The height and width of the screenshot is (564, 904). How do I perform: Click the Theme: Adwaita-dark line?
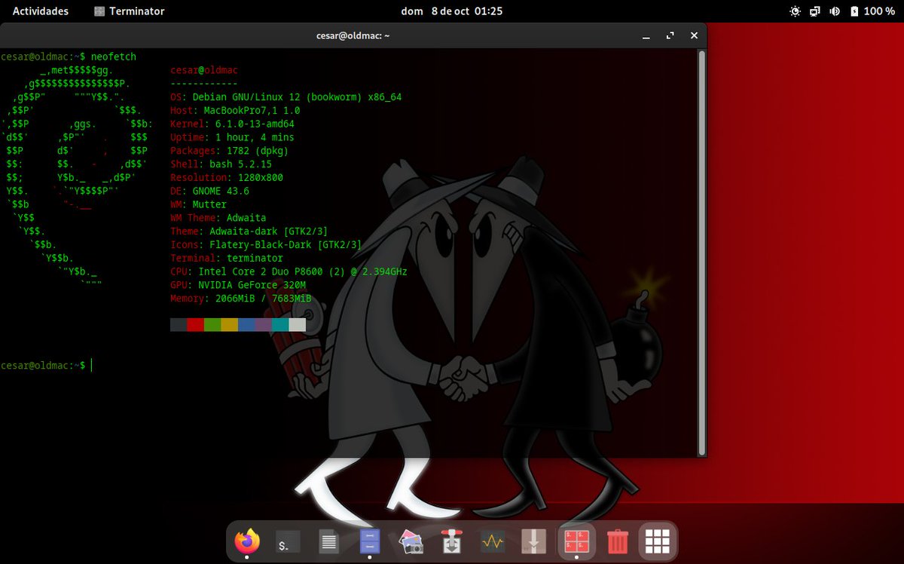pyautogui.click(x=249, y=231)
